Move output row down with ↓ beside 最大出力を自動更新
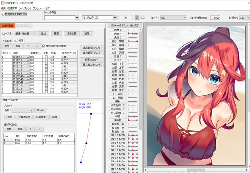250x173 pixels. [x=37, y=46]
